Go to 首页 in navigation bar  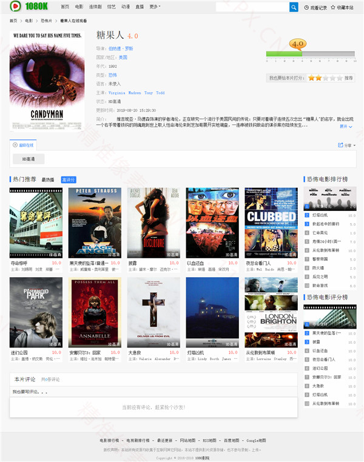tap(65, 7)
